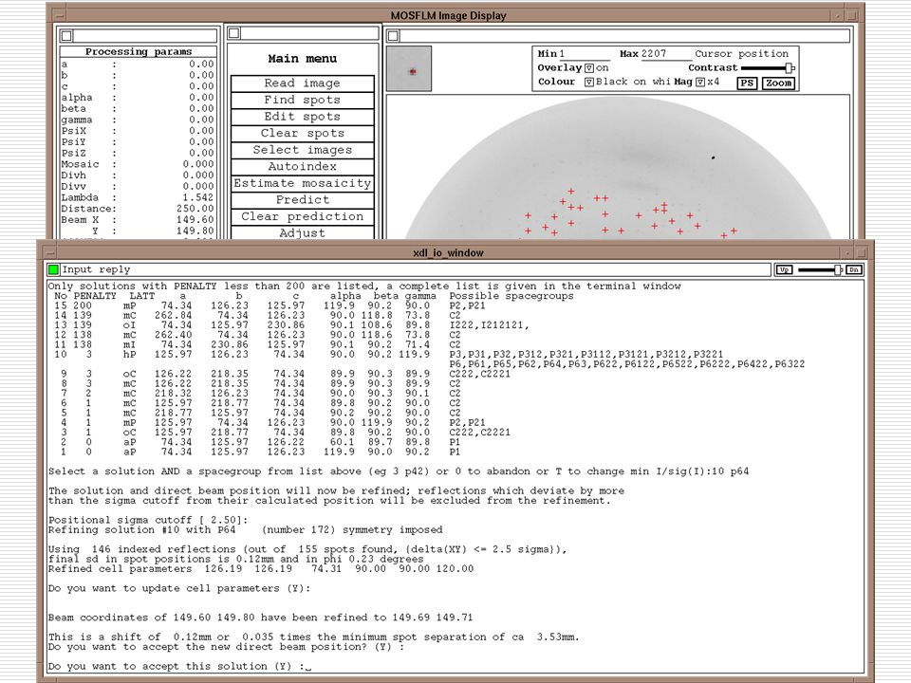Image resolution: width=911 pixels, height=683 pixels.
Task: Click the green Input reply indicator square
Action: click(54, 269)
